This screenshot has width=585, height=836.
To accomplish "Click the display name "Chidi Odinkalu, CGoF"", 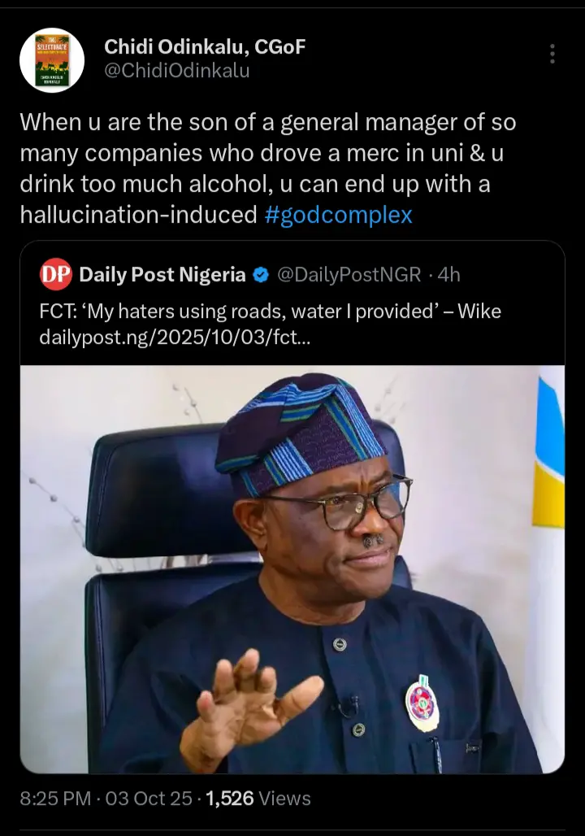I will coord(205,47).
